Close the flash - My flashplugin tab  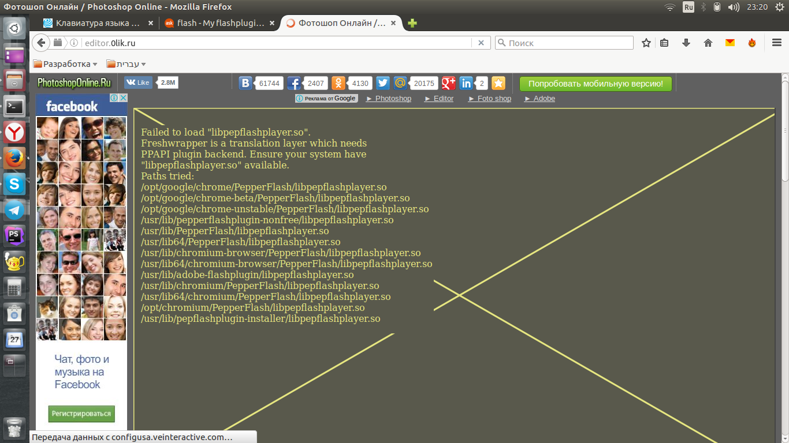coord(272,23)
